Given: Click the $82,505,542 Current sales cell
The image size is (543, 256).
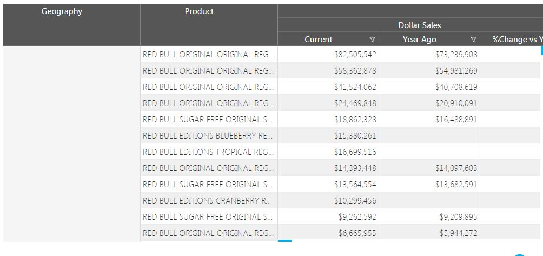Looking at the screenshot, I should [355, 55].
